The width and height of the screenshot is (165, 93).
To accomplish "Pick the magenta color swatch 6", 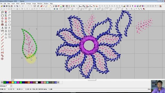I will (x=18, y=82).
